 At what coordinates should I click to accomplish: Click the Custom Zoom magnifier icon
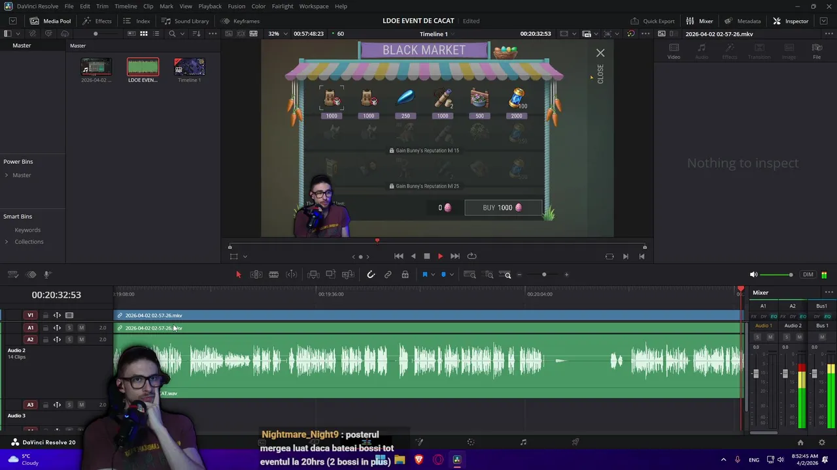pos(505,275)
